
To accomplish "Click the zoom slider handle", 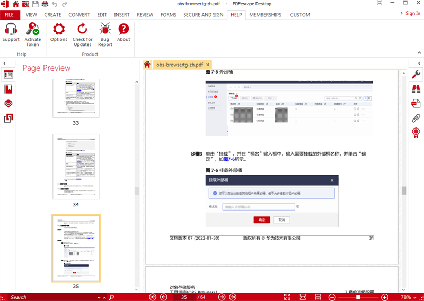I will pyautogui.click(x=358, y=297).
